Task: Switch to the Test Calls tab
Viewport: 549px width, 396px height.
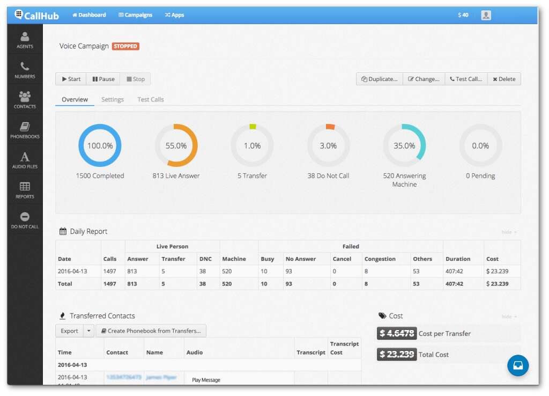Action: 151,99
